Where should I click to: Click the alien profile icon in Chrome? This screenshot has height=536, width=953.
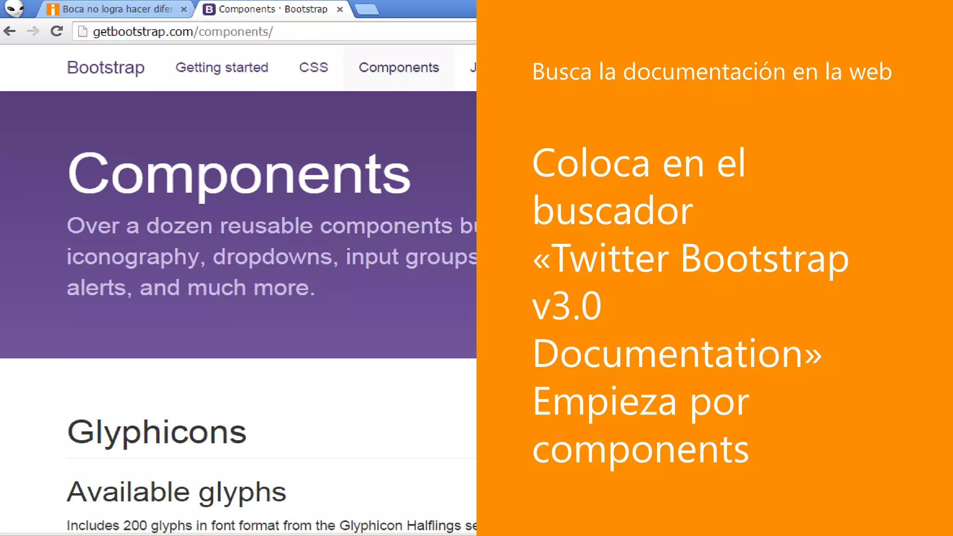click(14, 8)
